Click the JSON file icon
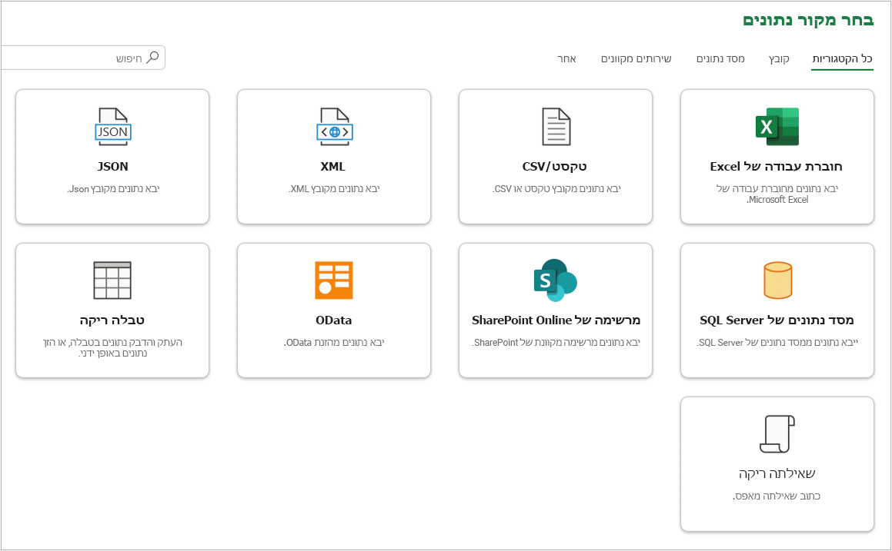 click(112, 127)
